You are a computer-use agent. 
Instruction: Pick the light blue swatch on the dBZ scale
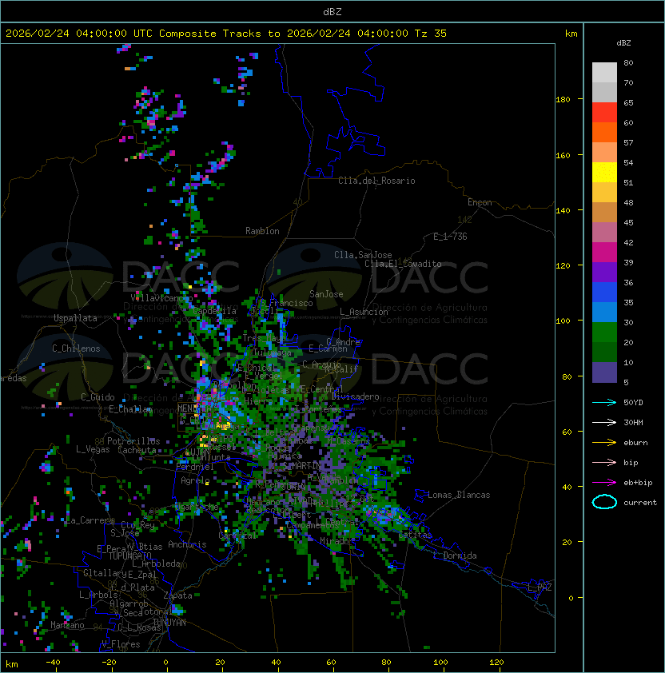(604, 312)
